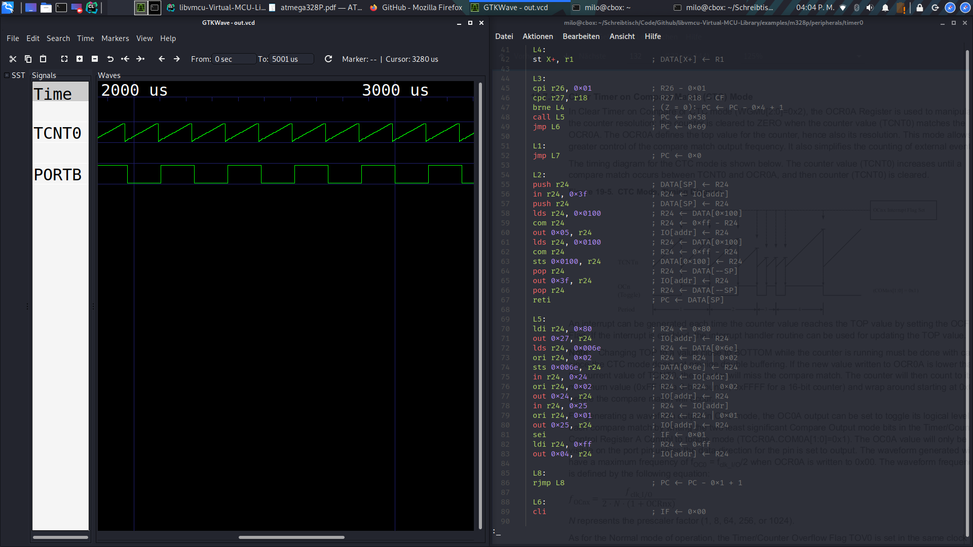Click the Zoom Fit icon in GTKWave

click(x=64, y=59)
